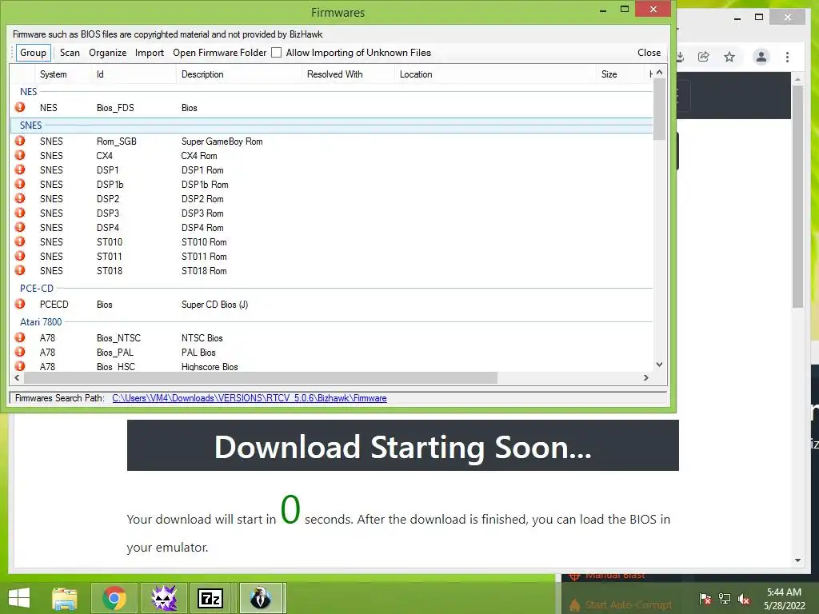This screenshot has width=819, height=614.
Task: Click the Download Starting Soon banner
Action: (403, 445)
